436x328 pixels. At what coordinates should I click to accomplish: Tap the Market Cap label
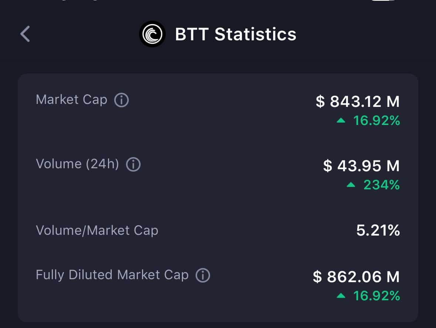click(71, 100)
